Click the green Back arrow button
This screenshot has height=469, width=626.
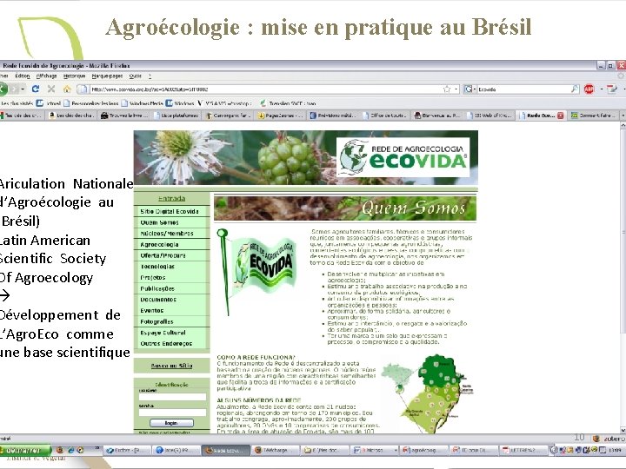click(3, 89)
